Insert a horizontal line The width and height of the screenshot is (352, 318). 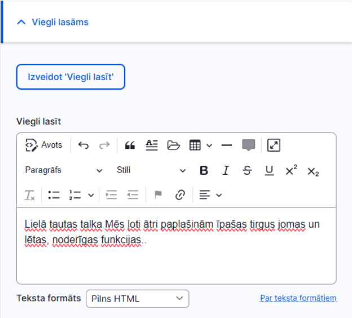227,145
